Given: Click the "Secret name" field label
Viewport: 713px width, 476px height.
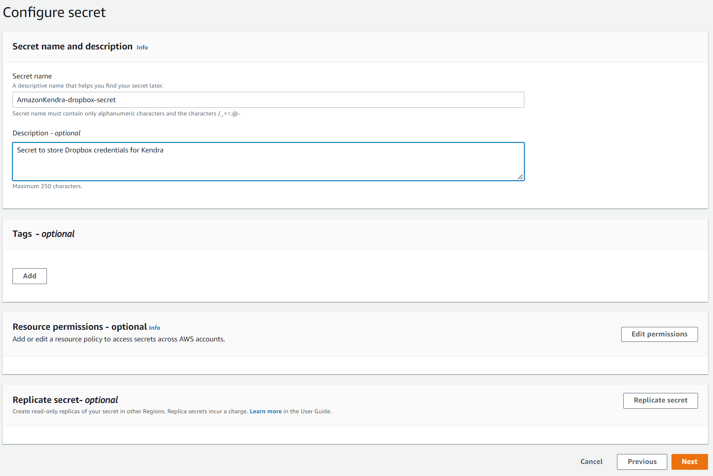Looking at the screenshot, I should (32, 76).
